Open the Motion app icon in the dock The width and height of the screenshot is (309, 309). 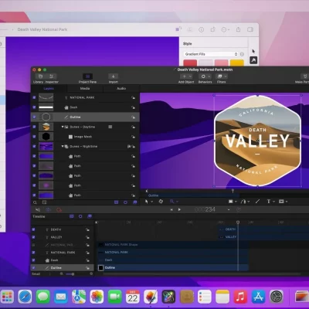pos(168,297)
